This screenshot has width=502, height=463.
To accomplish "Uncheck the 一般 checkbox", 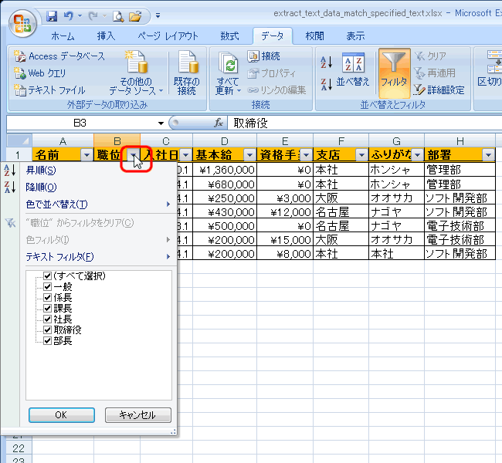I will pos(47,287).
